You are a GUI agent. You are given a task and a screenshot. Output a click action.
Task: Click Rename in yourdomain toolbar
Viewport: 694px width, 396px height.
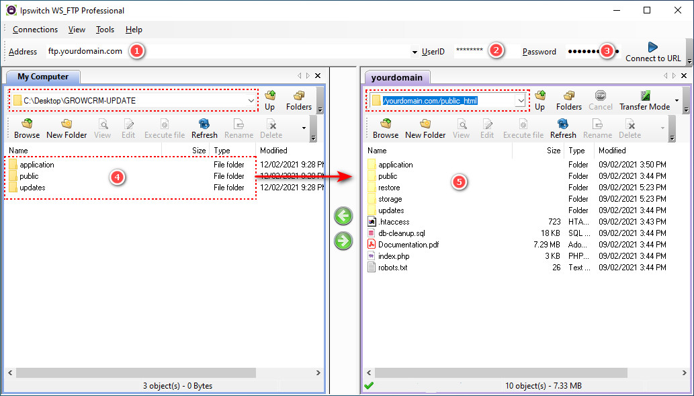click(x=597, y=129)
